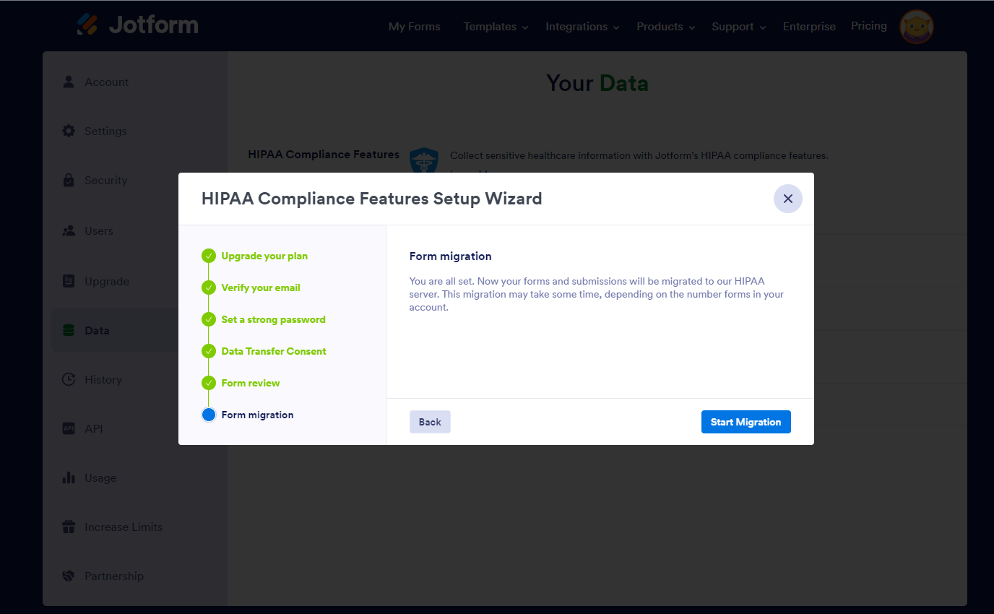994x614 pixels.
Task: Click the Upgrade your plan checkmark
Action: coord(209,256)
